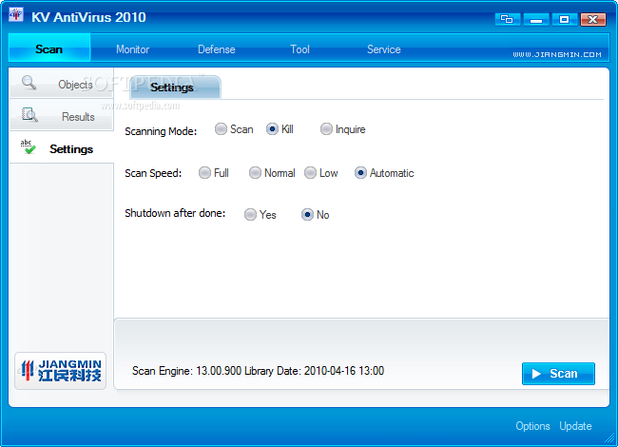Screen dimensions: 618x447
Task: Minimize the KV AntiVirus window
Action: pos(536,19)
